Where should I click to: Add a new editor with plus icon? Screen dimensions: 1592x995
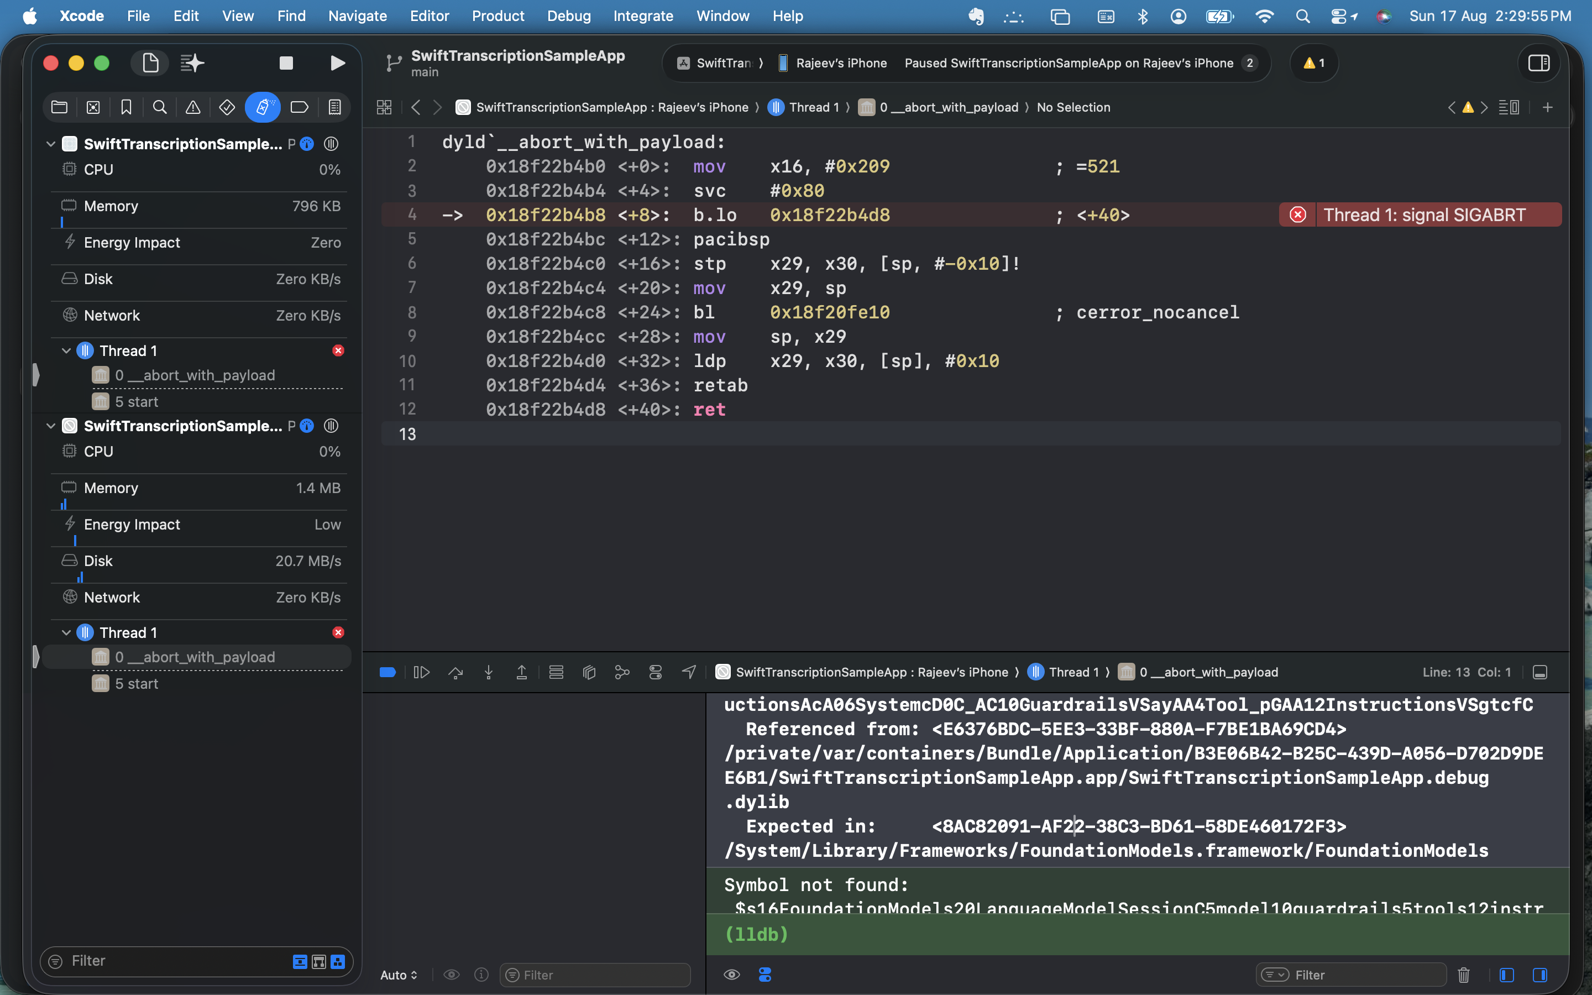(x=1548, y=107)
